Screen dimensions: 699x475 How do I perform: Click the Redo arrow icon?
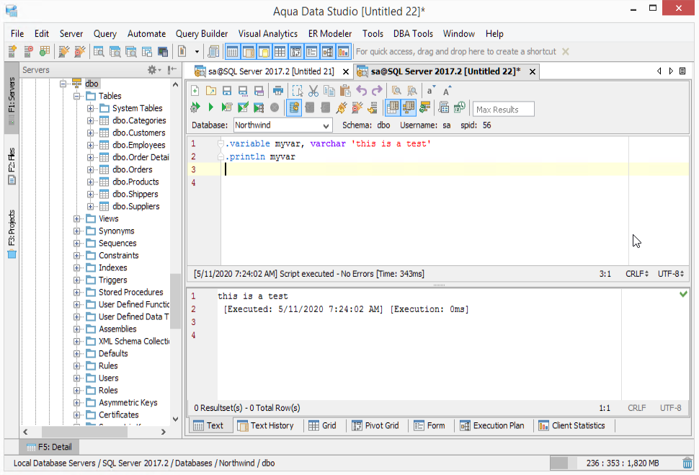click(378, 91)
